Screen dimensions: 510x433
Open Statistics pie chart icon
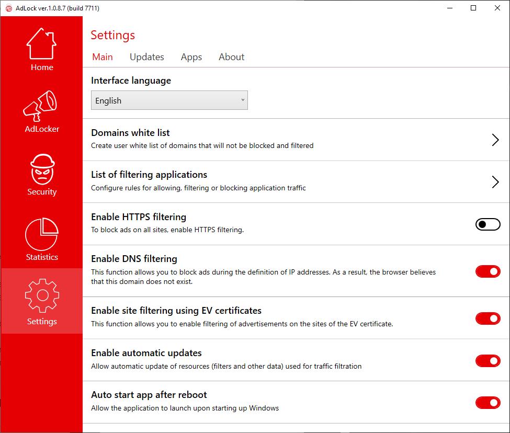pyautogui.click(x=42, y=234)
